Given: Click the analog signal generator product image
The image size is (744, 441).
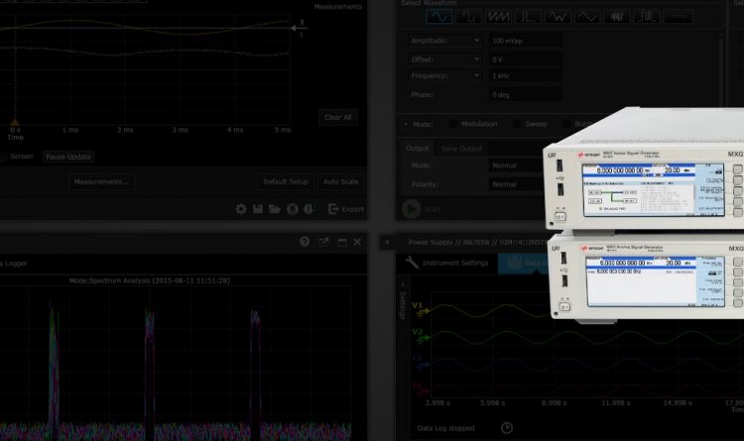Looking at the screenshot, I should pyautogui.click(x=646, y=277).
